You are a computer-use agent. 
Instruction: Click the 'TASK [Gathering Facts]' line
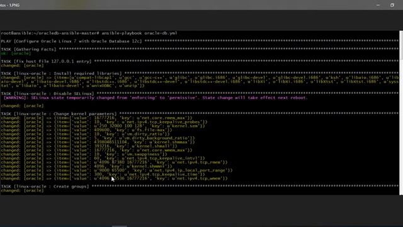coord(200,49)
